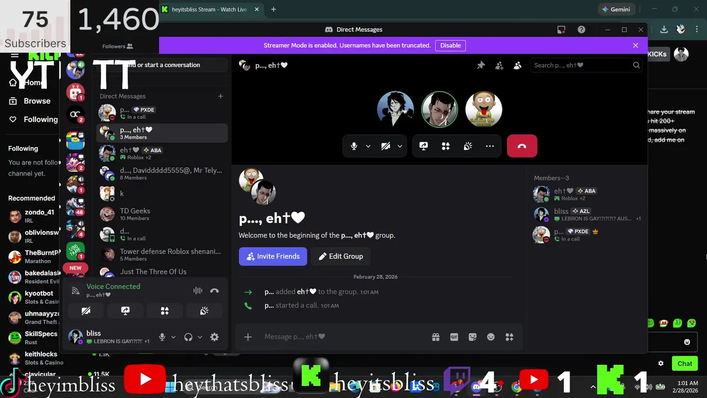Screen dimensions: 707x398
Task: Click Edit Group button
Action: (341, 256)
